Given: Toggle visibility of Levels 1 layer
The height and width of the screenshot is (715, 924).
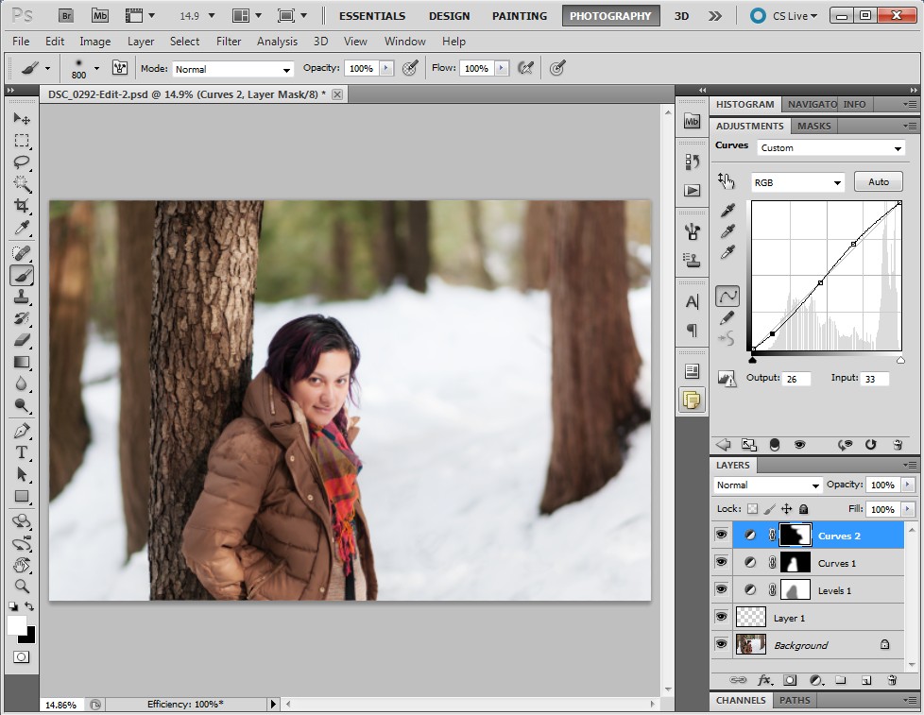Looking at the screenshot, I should point(722,589).
